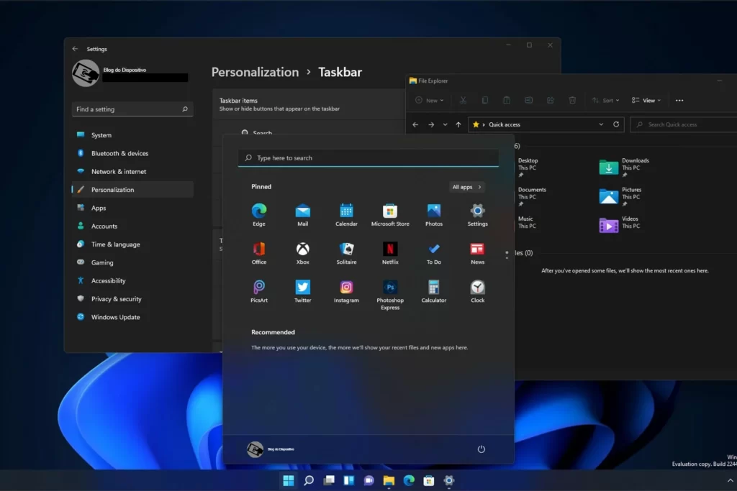Go back in the Settings window

tap(75, 49)
